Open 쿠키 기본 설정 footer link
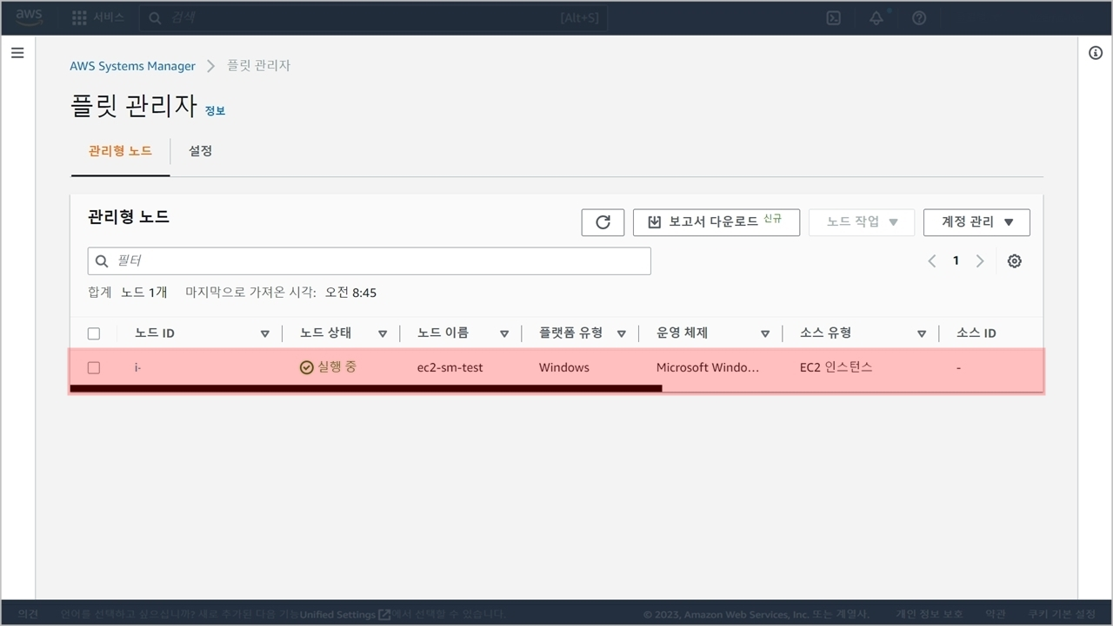The height and width of the screenshot is (626, 1113). pos(1062,614)
